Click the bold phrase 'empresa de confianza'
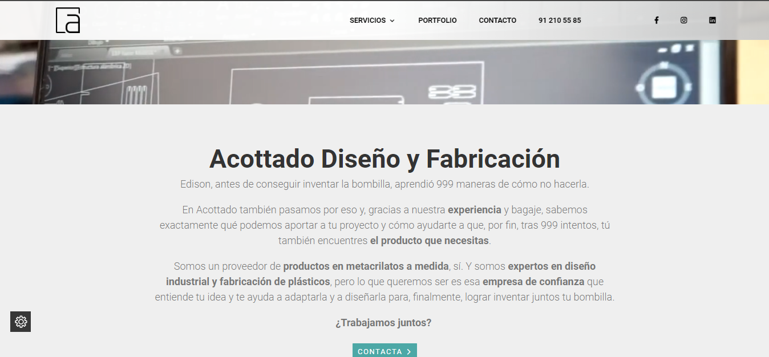769x357 pixels. [533, 282]
